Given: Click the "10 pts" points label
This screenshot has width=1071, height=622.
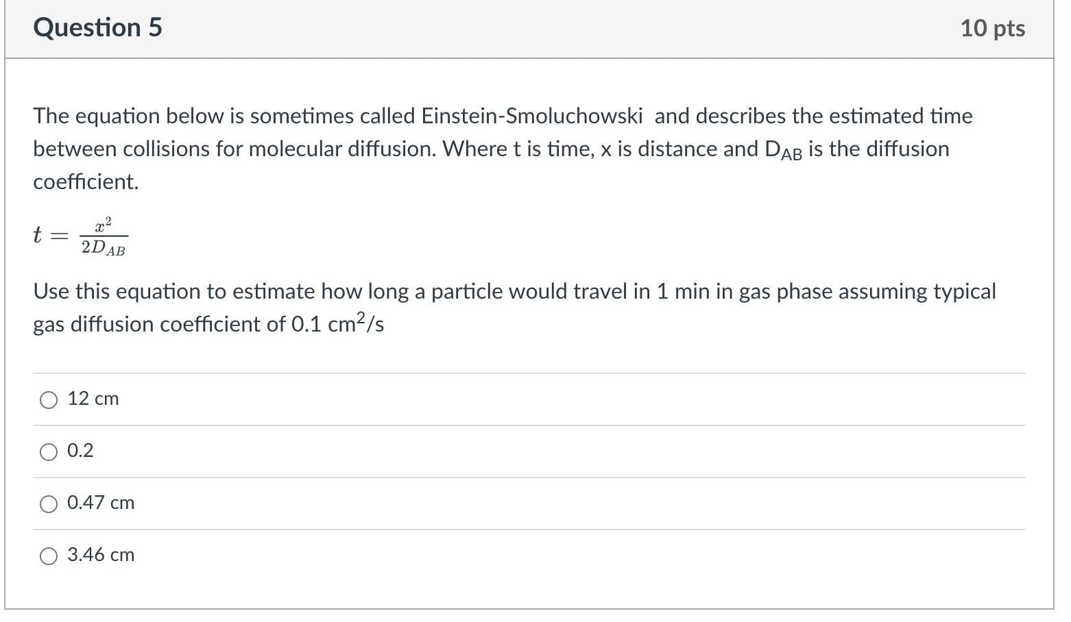Looking at the screenshot, I should tap(992, 29).
